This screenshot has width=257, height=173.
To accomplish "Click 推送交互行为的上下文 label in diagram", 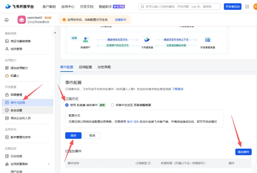I will tap(176, 40).
